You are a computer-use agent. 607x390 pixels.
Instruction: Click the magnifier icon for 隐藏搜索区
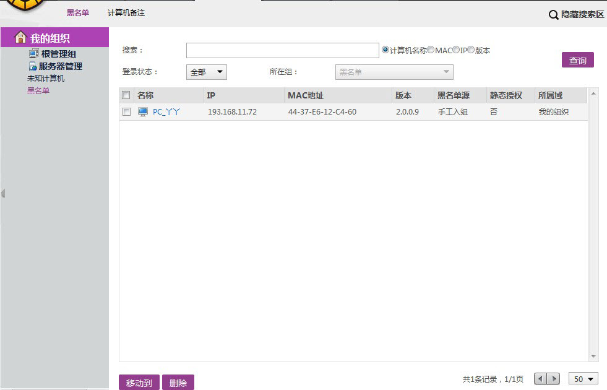pyautogui.click(x=554, y=14)
